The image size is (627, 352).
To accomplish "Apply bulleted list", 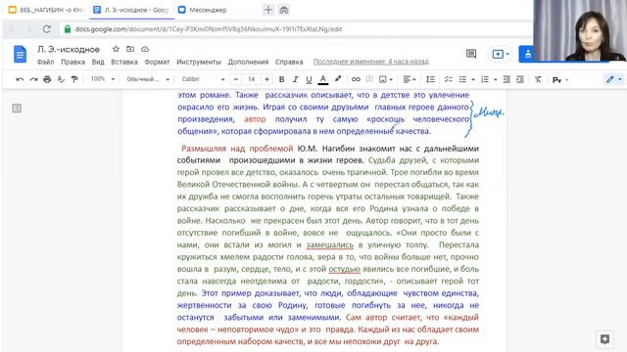I will 462,79.
